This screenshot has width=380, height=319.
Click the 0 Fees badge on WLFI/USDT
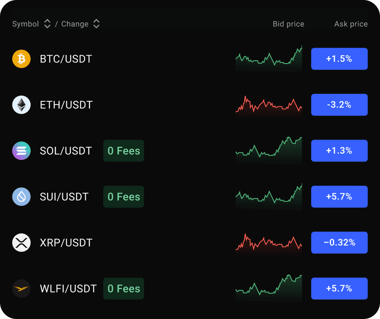(124, 289)
